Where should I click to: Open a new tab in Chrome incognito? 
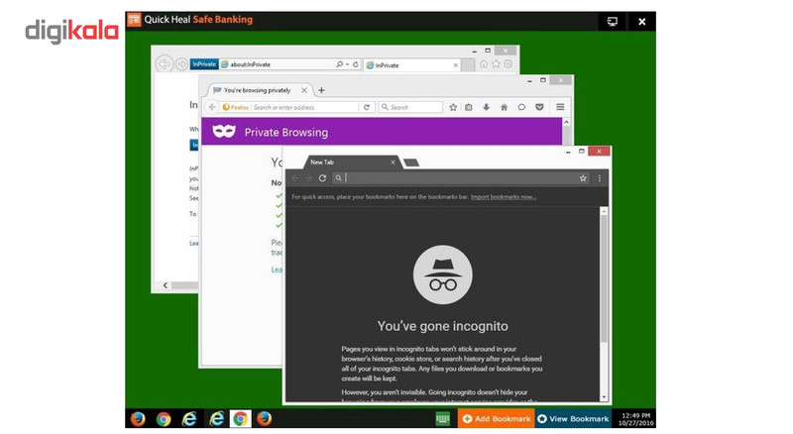pos(411,163)
